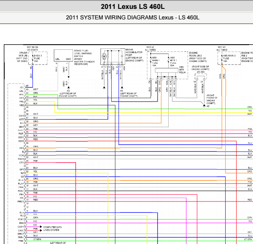Click the A3 ground point symbol
Viewport: 253px width, 244px height.
[69, 88]
